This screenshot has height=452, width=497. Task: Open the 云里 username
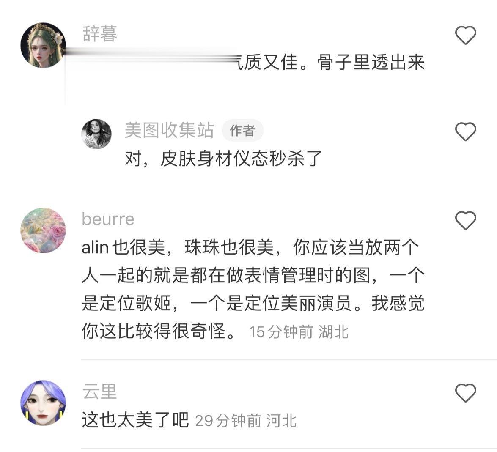pos(100,392)
